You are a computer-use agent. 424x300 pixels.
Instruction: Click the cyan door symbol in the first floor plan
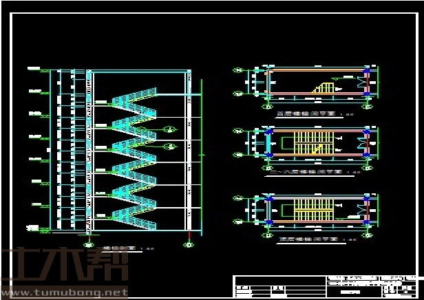(x=361, y=82)
